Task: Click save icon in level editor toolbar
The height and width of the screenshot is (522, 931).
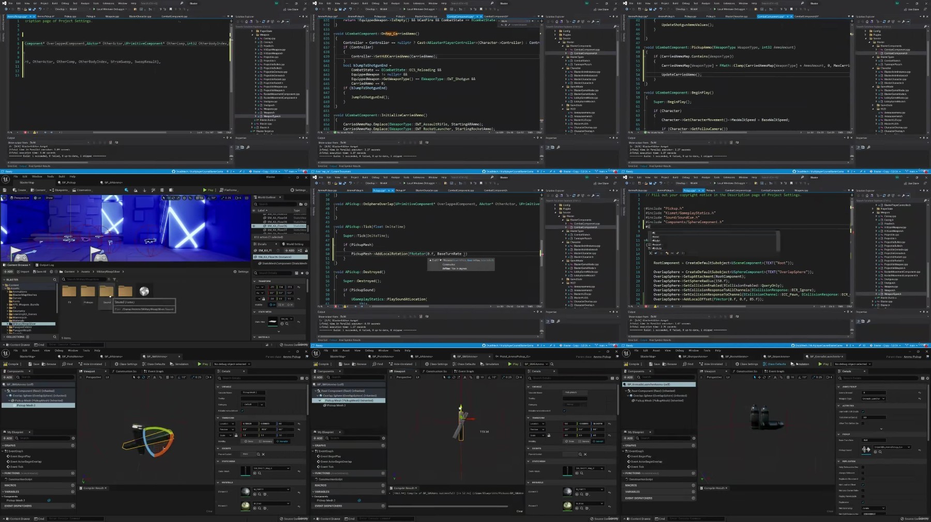Action: [x=5, y=190]
